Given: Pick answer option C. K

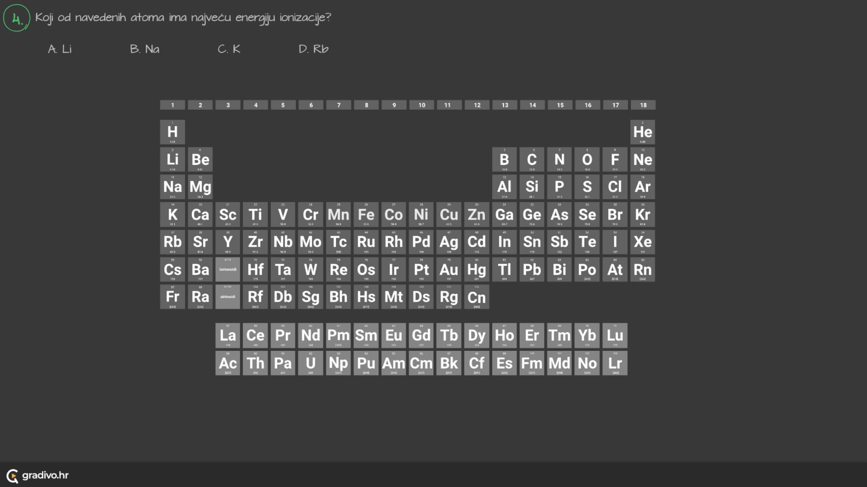Looking at the screenshot, I should tap(229, 49).
